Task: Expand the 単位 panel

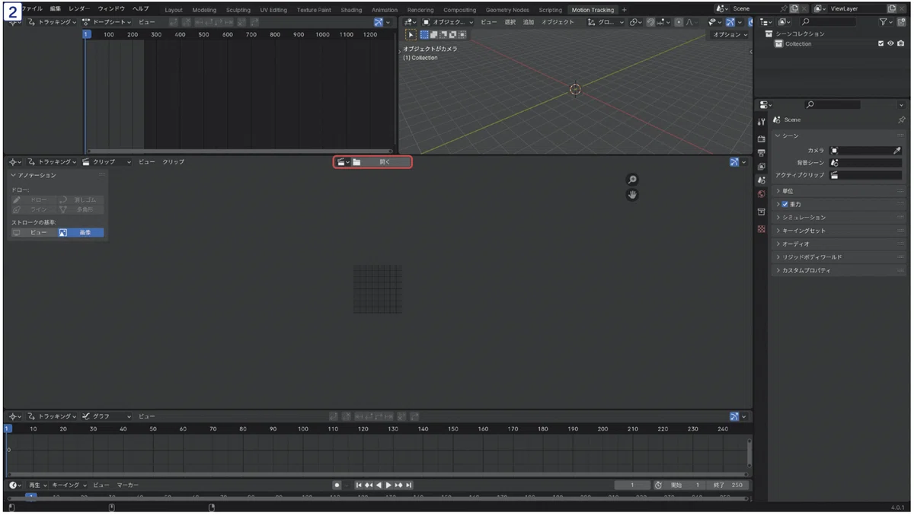Action: point(839,191)
